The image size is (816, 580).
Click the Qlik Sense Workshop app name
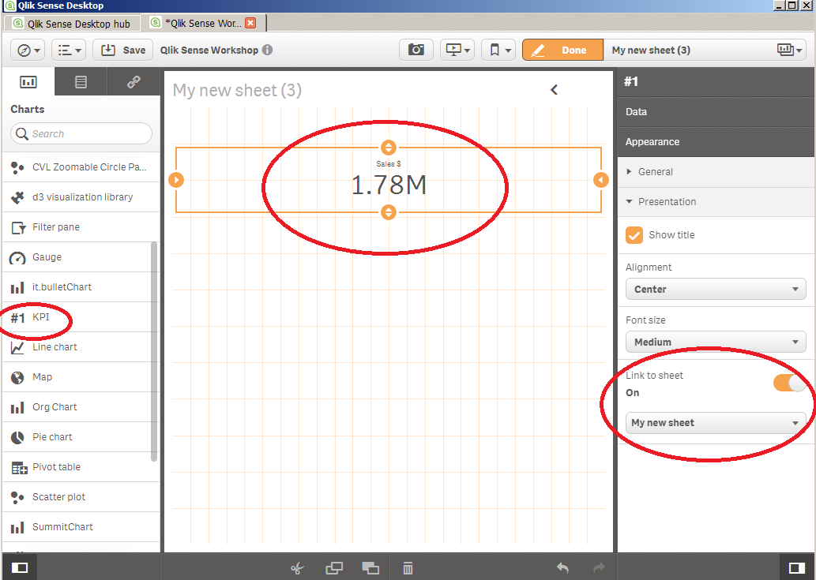[x=209, y=50]
